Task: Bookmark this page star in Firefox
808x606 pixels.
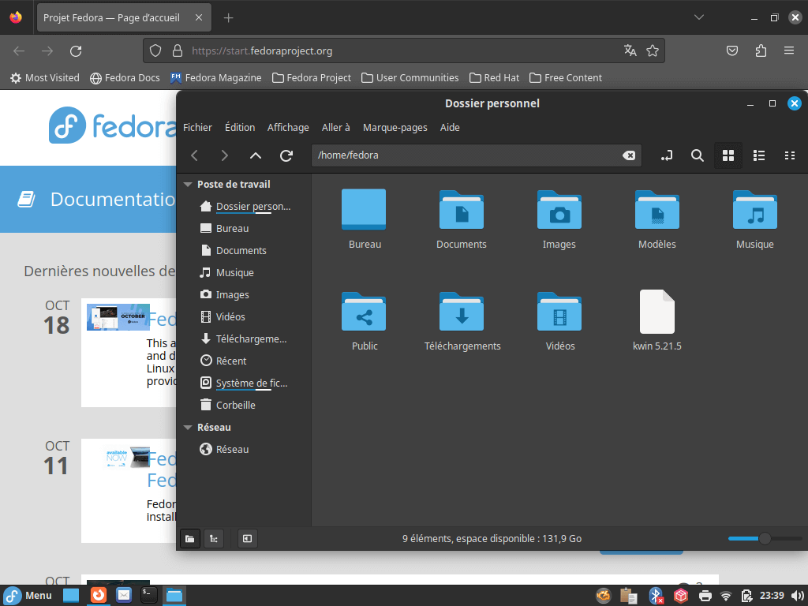Action: point(653,50)
